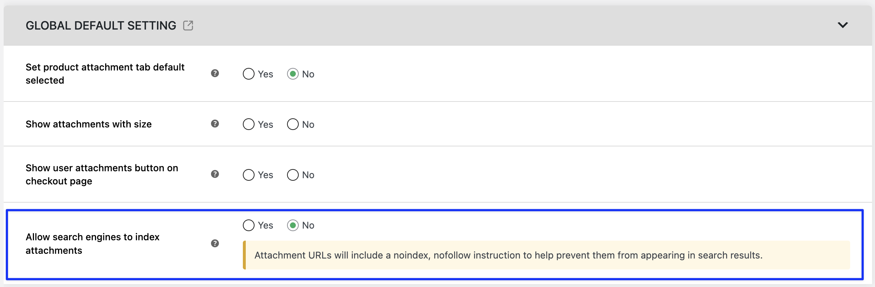Click the noindex, nofollow attachment URLs notice
The height and width of the screenshot is (287, 875).
pos(546,255)
